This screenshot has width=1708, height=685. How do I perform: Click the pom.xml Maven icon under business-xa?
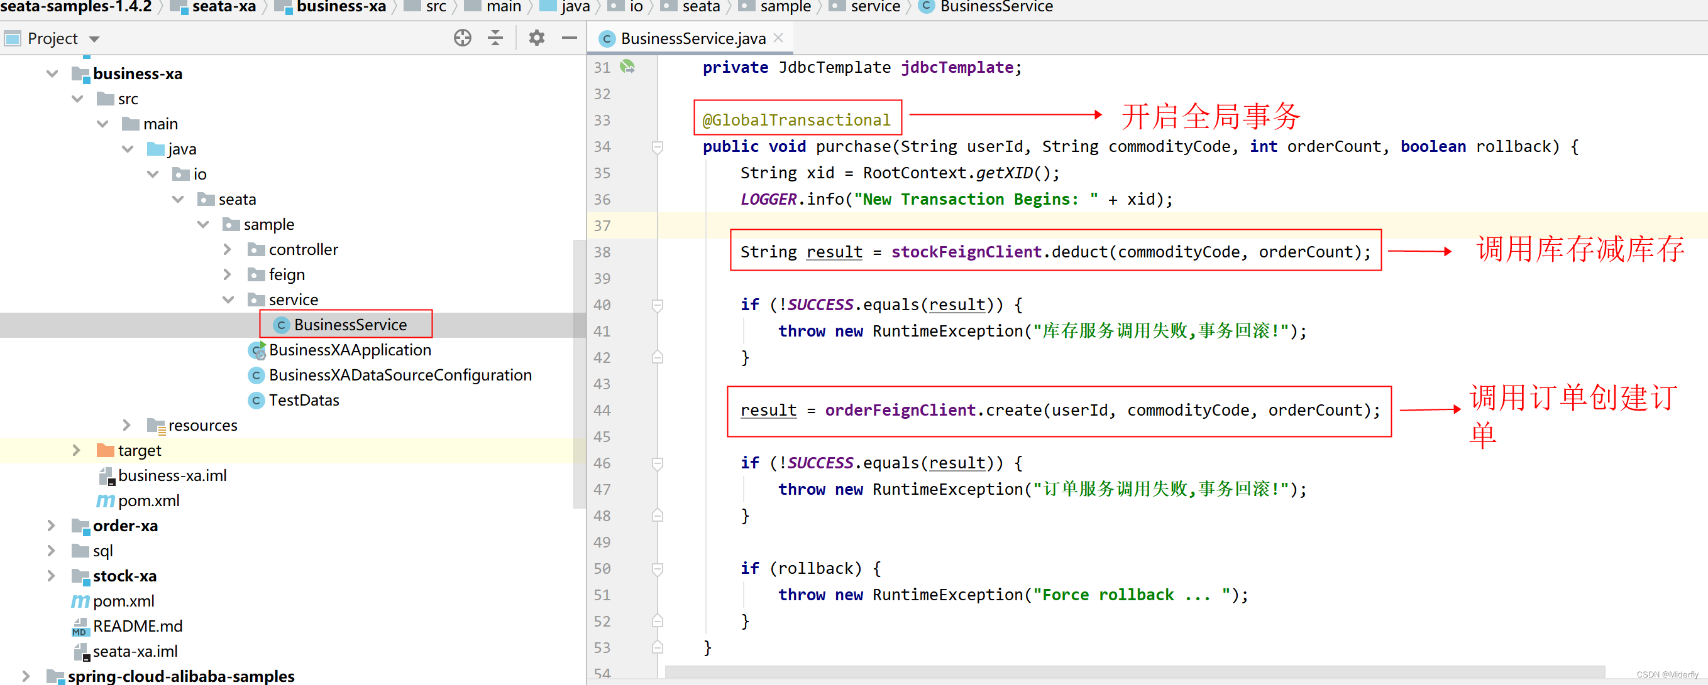click(x=105, y=501)
